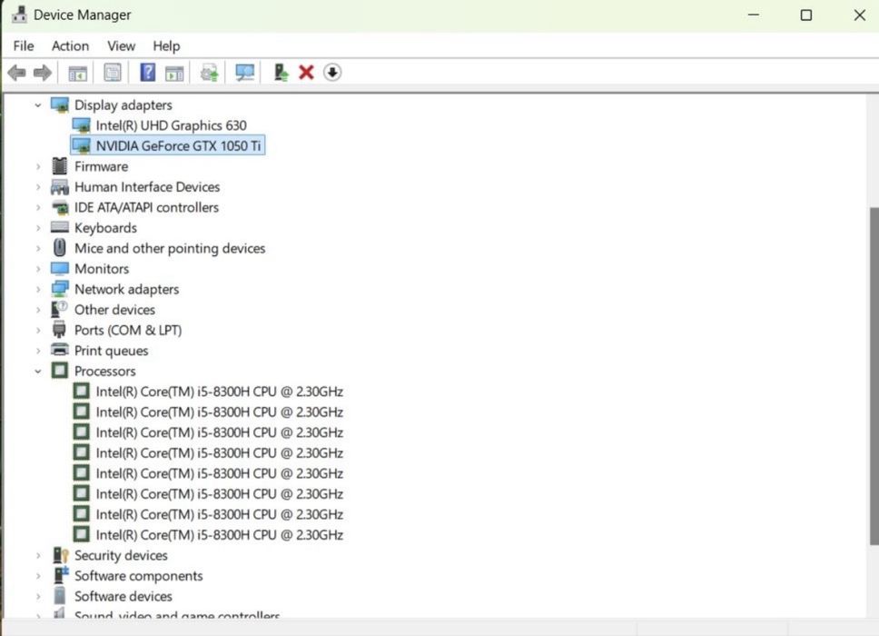Select NVIDIA GeForce GTX 1050 Ti device
Image resolution: width=879 pixels, height=636 pixels.
pyautogui.click(x=178, y=145)
